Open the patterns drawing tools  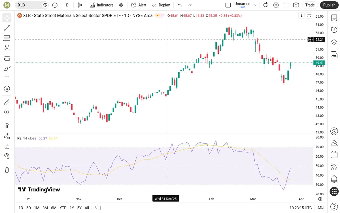(7, 48)
